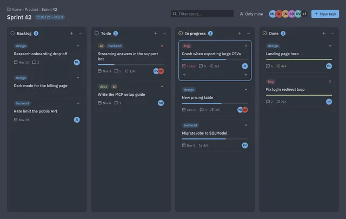The image size is (346, 219).
Task: Open priority indicator on Crash exporting CSVs card
Action: pyautogui.click(x=246, y=46)
